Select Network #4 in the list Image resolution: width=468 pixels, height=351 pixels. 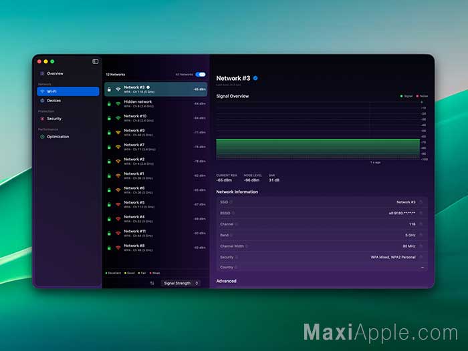point(156,219)
